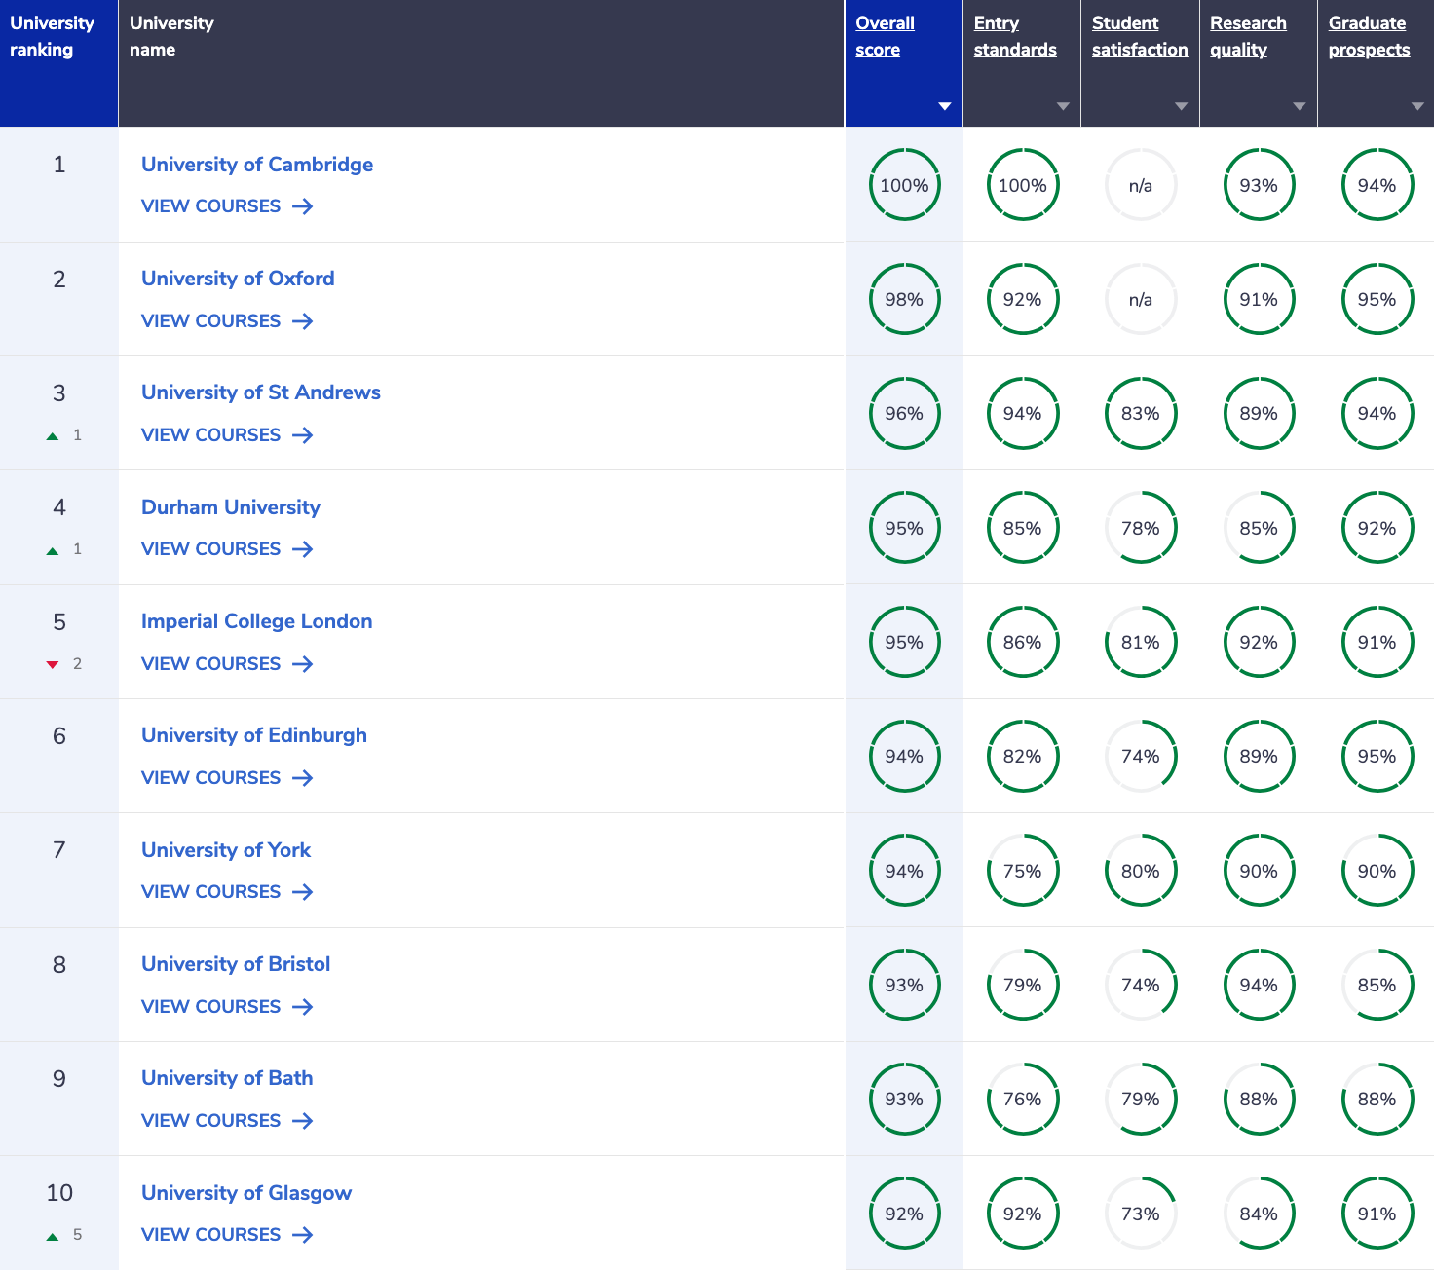View courses for University of York
The height and width of the screenshot is (1270, 1434).
(227, 892)
